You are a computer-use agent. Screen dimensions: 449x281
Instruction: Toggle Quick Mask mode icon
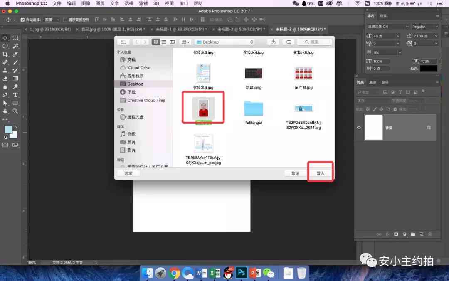click(5, 145)
